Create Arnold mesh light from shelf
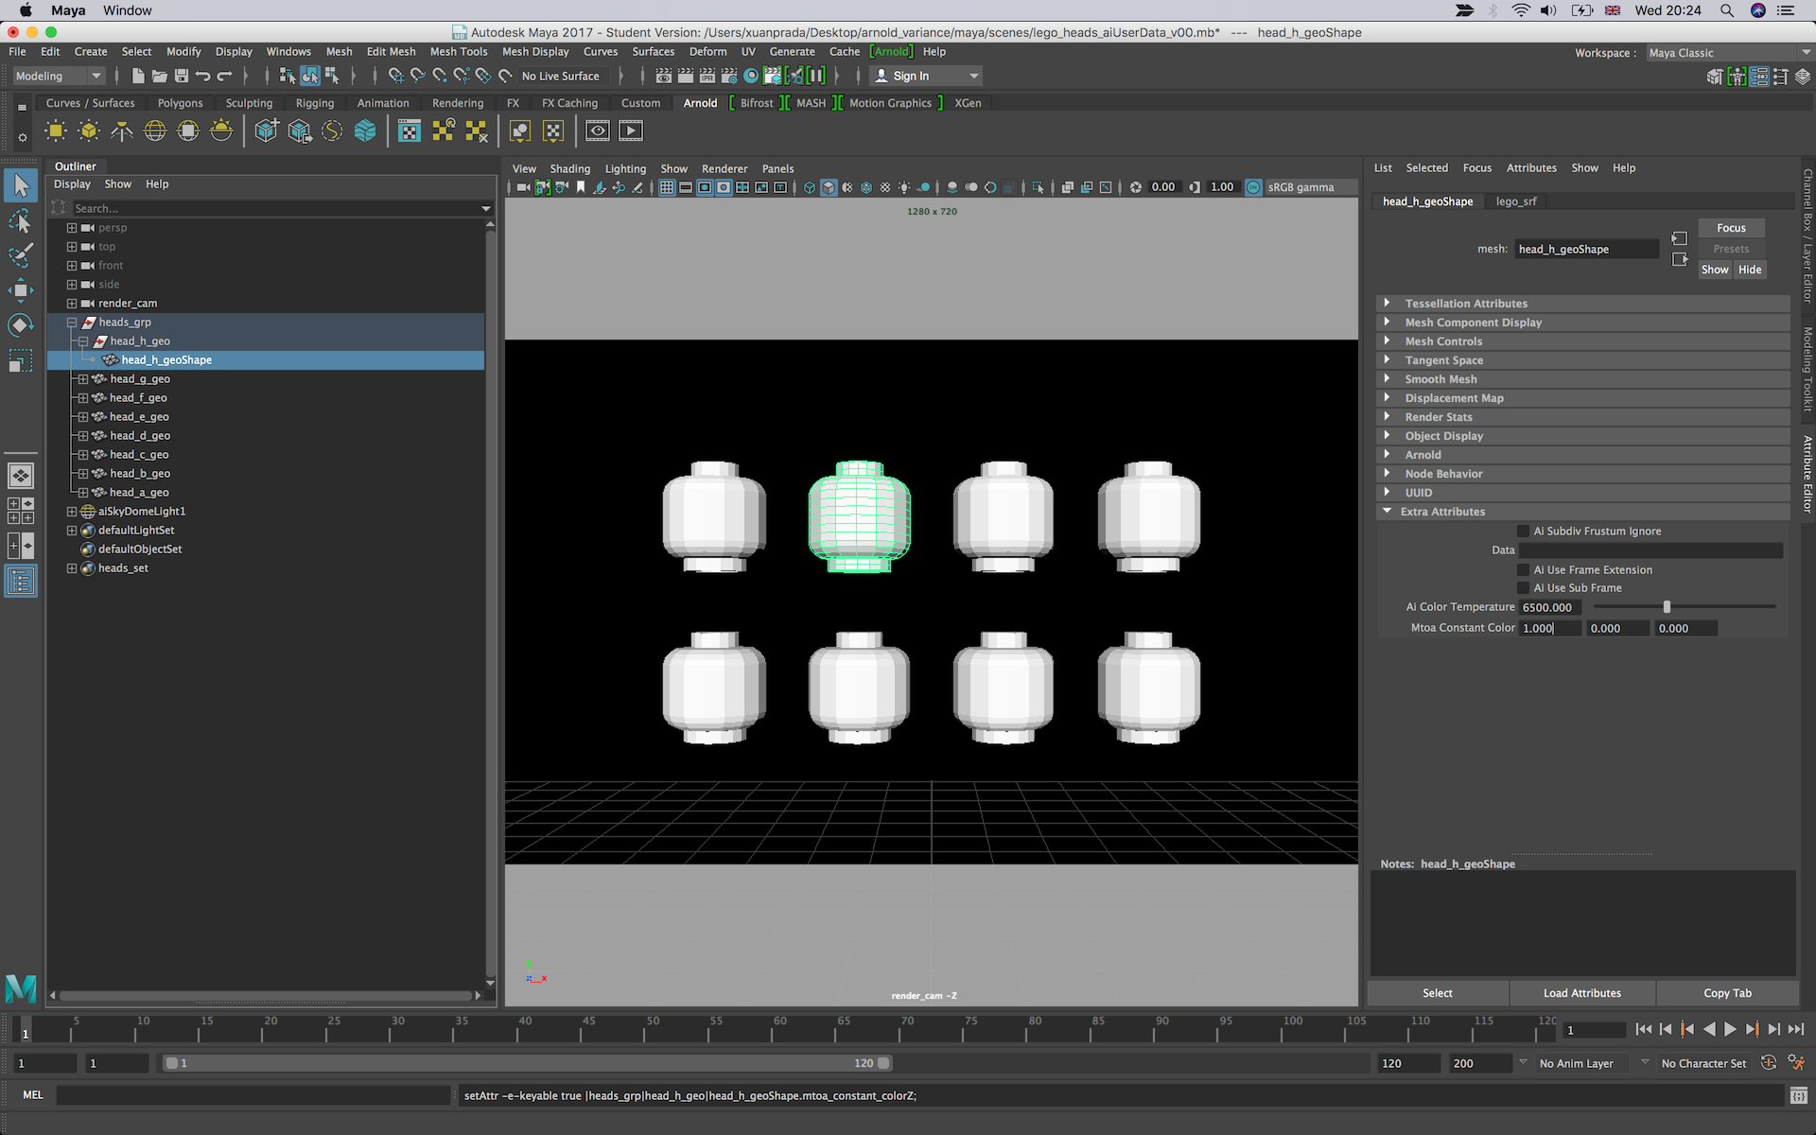 (89, 131)
